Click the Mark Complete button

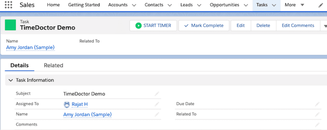coord(204,26)
